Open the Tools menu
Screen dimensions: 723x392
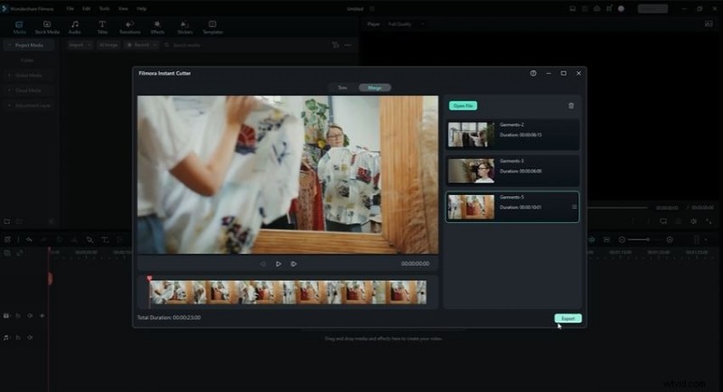pos(104,9)
